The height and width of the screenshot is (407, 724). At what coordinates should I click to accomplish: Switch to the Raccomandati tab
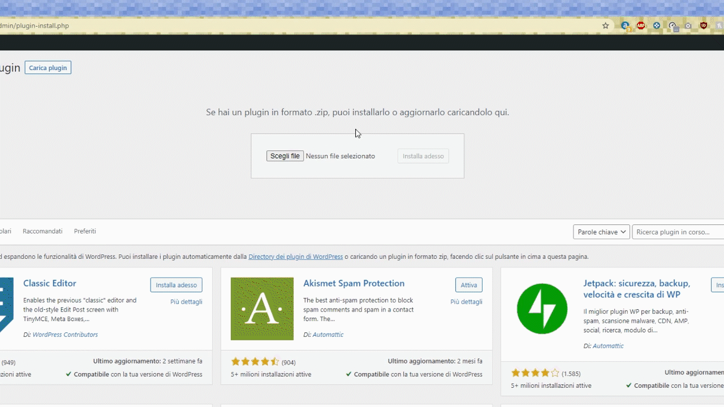(x=42, y=231)
